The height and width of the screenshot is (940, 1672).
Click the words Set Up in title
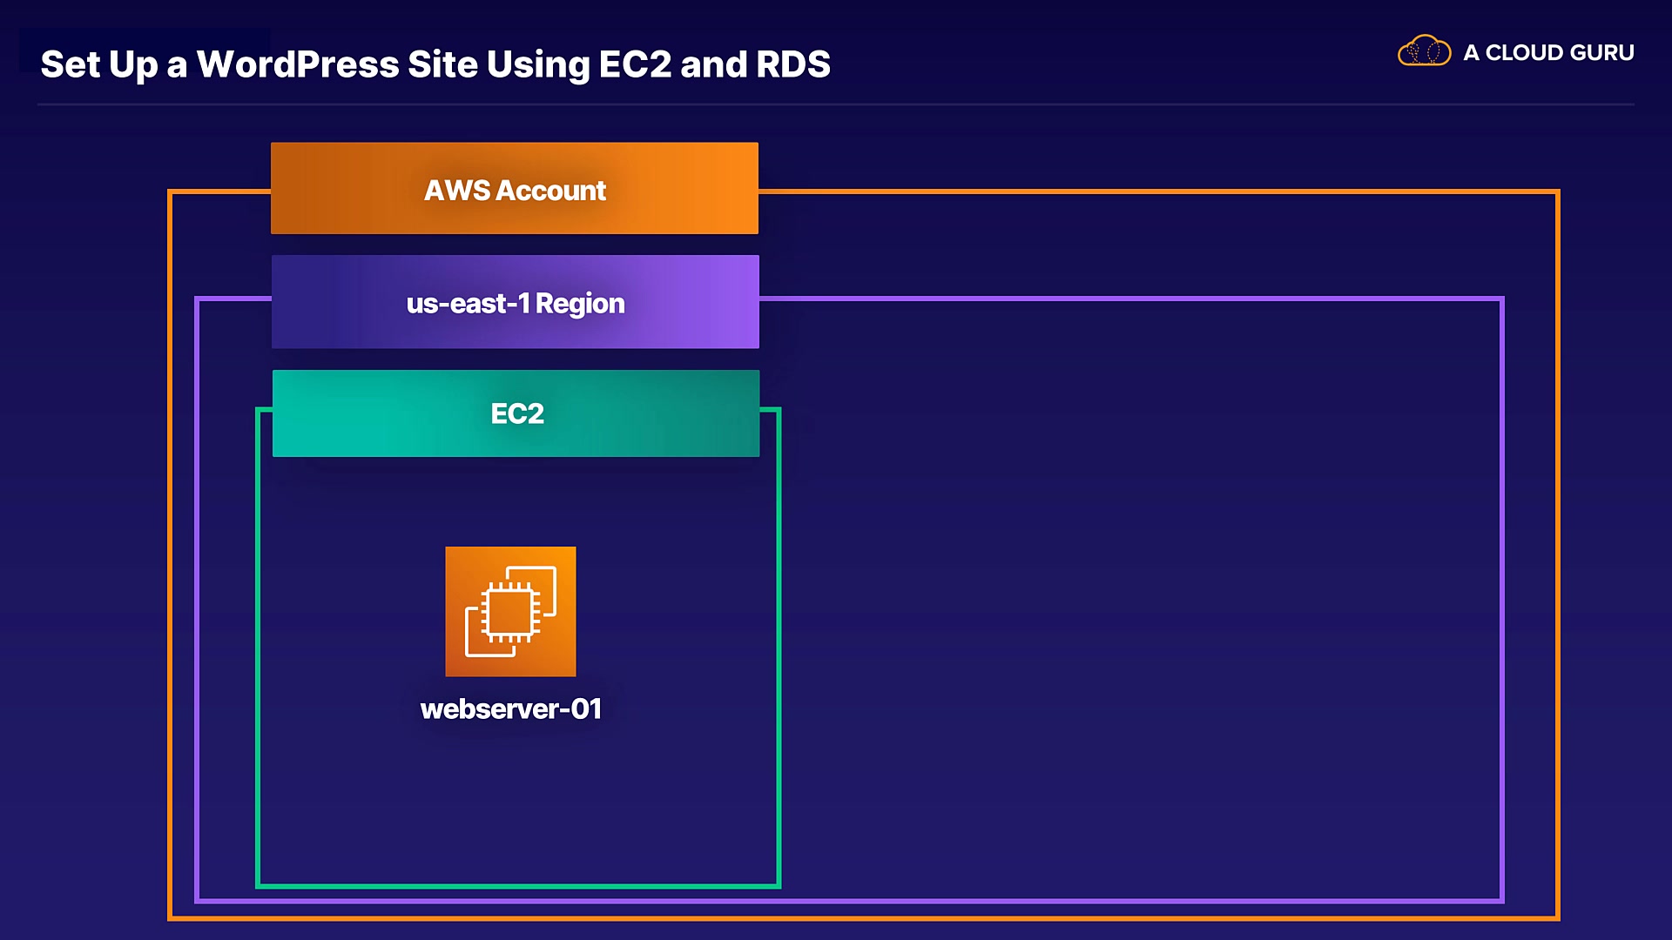[x=98, y=64]
